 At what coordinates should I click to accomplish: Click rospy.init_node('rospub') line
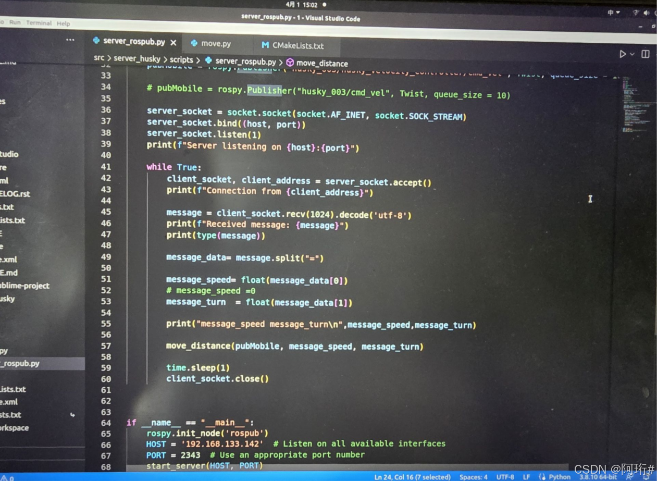point(207,433)
